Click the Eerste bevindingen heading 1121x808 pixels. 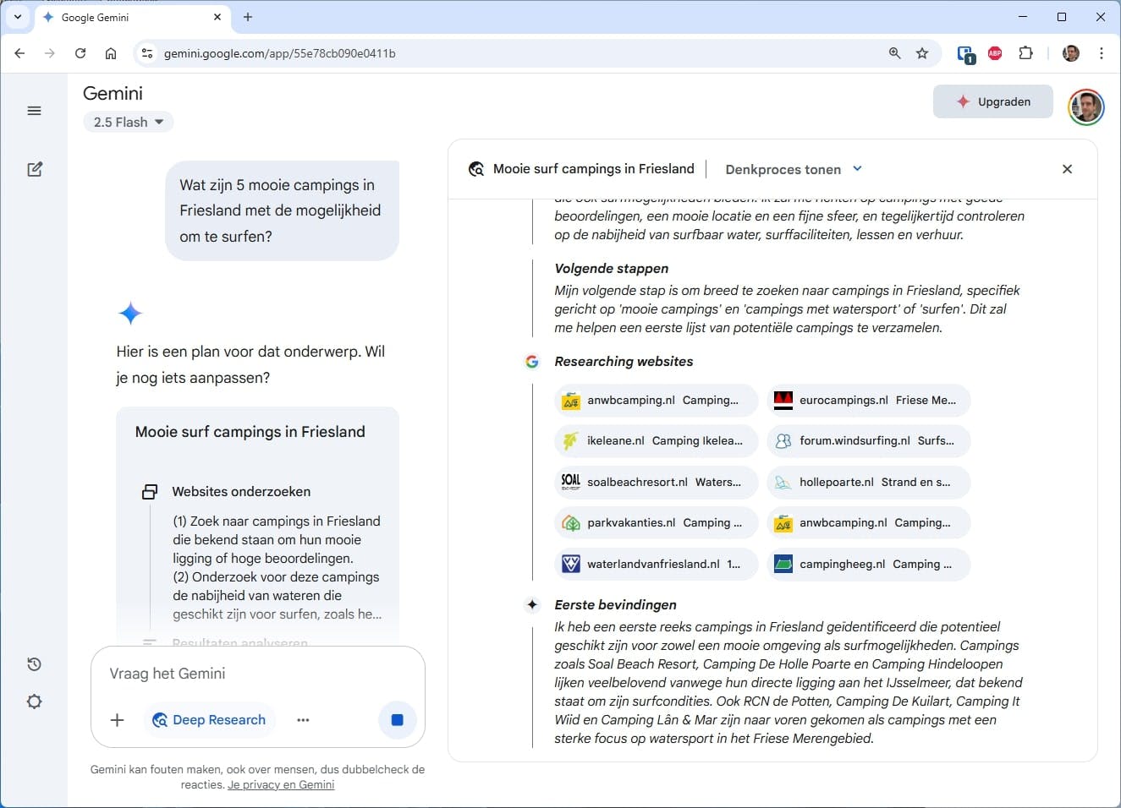(x=615, y=605)
